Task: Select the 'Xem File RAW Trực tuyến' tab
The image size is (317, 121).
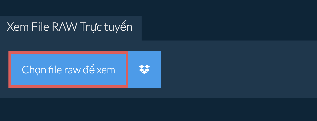Action: coord(71,28)
